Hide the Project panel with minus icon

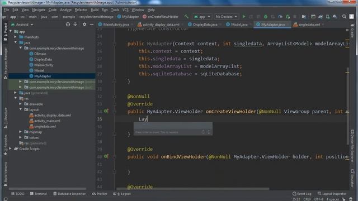[x=92, y=25]
